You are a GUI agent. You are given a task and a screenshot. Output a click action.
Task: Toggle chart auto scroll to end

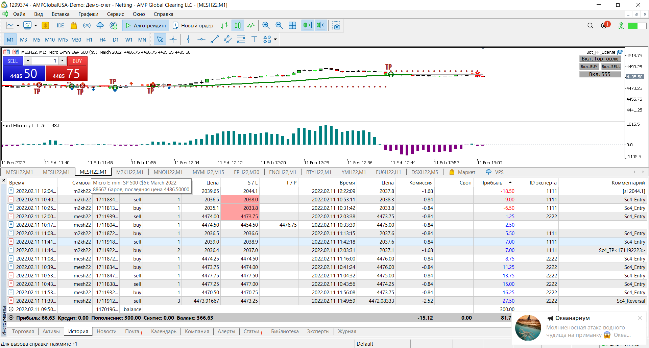(307, 26)
